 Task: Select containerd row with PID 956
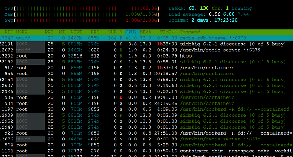coord(146,74)
